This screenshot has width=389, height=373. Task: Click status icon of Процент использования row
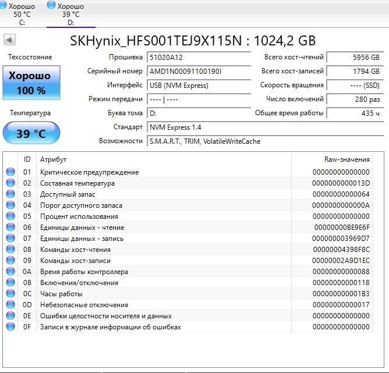tap(10, 216)
